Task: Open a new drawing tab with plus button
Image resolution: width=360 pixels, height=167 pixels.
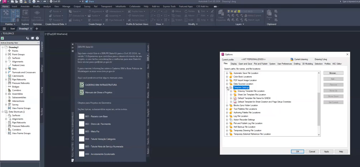Action: point(37,29)
